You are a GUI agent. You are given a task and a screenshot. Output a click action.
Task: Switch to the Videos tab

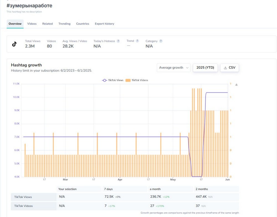(32, 24)
